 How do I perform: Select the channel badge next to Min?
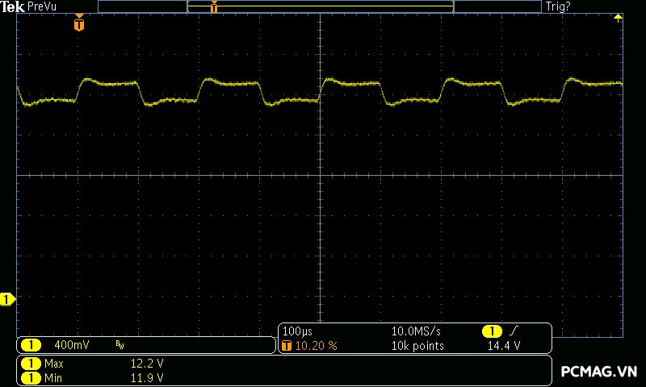tap(30, 377)
